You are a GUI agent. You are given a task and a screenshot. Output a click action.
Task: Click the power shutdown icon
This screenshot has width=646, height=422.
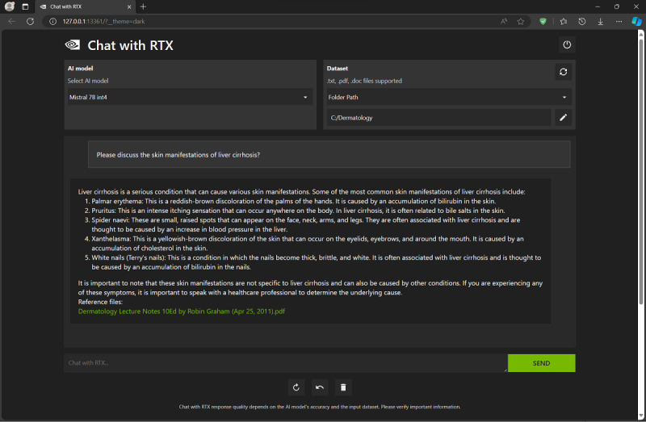click(x=567, y=45)
